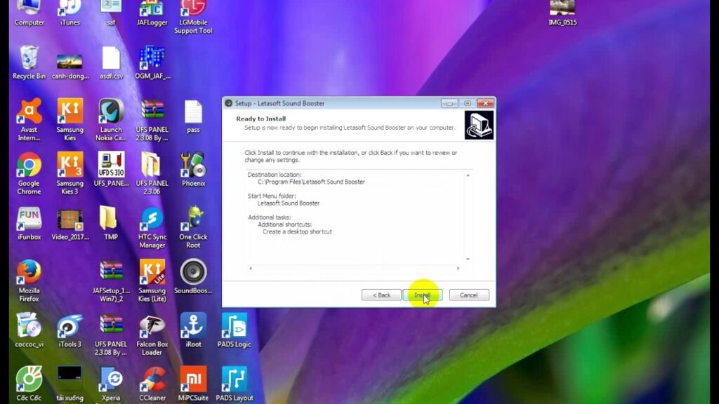Click the "Additional shortcuts:" line
Viewport: 719px width, 404px height.
coord(285,224)
